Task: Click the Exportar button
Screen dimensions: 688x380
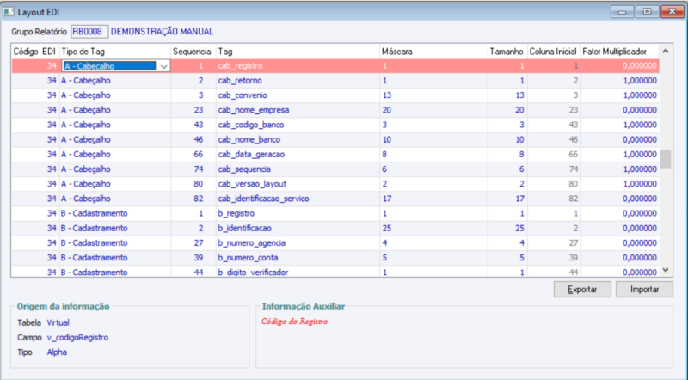Action: (582, 290)
